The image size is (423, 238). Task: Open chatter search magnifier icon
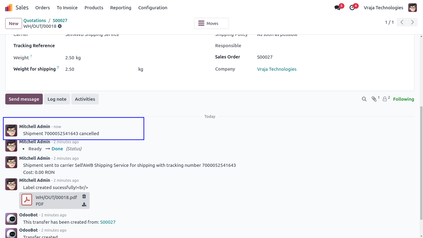click(x=364, y=99)
